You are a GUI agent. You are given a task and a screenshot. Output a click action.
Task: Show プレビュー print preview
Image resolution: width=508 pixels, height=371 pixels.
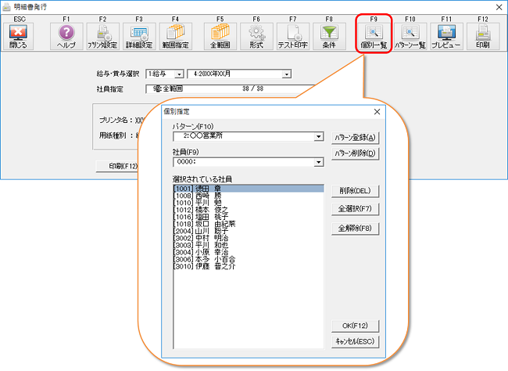click(x=446, y=35)
